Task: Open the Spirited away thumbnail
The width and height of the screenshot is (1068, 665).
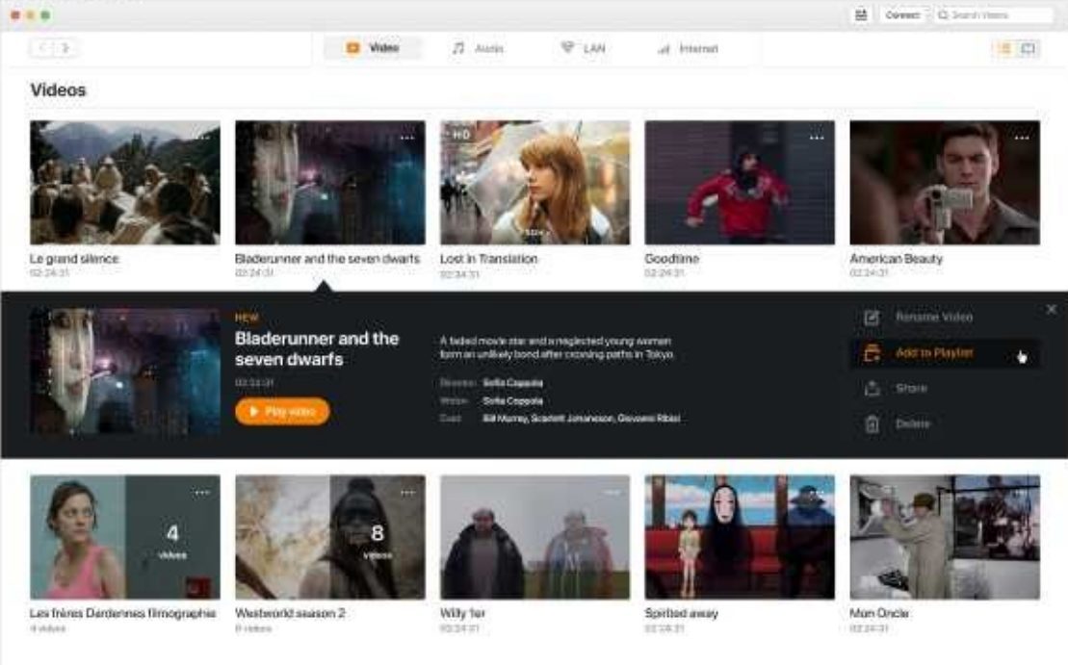Action: pyautogui.click(x=740, y=537)
